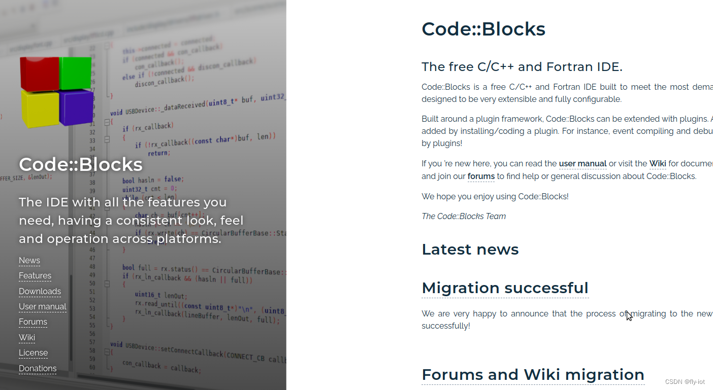Viewport: 713px width, 390px height.
Task: Click 'The free C/C++ and Fortran IDE.' subheading
Action: point(522,67)
